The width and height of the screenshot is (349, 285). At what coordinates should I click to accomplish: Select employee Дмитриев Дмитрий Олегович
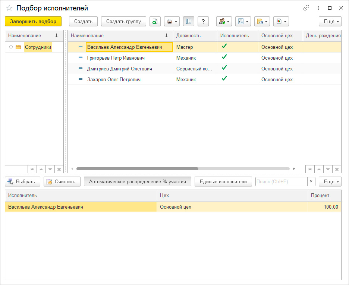pyautogui.click(x=120, y=69)
